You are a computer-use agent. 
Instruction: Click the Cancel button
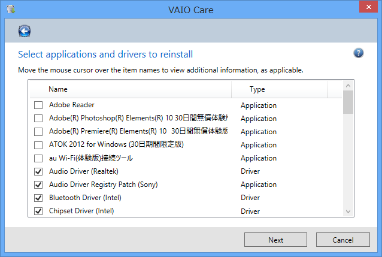click(x=342, y=240)
